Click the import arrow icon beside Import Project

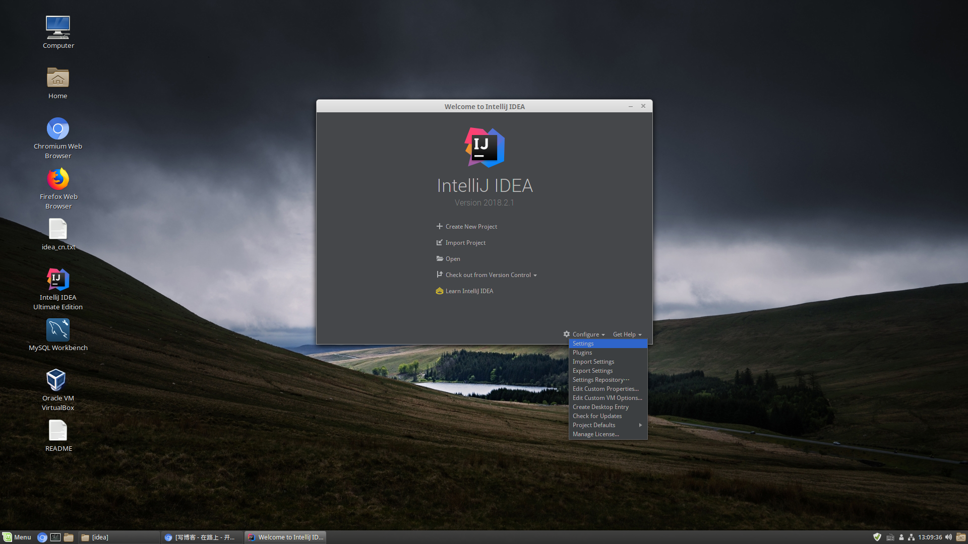coord(439,242)
